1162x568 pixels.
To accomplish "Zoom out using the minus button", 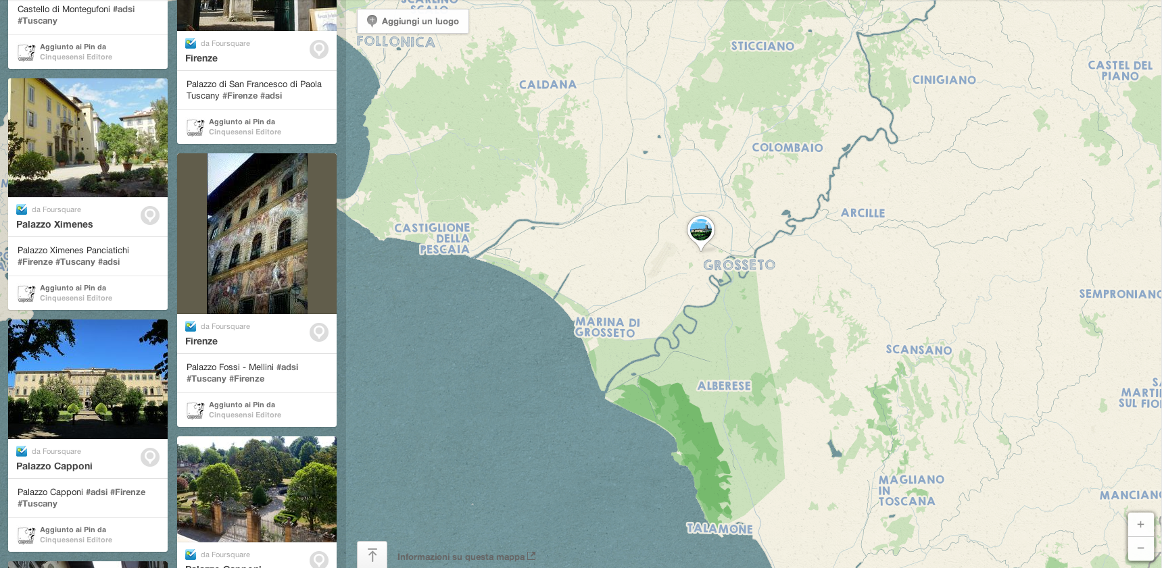I will (1140, 548).
